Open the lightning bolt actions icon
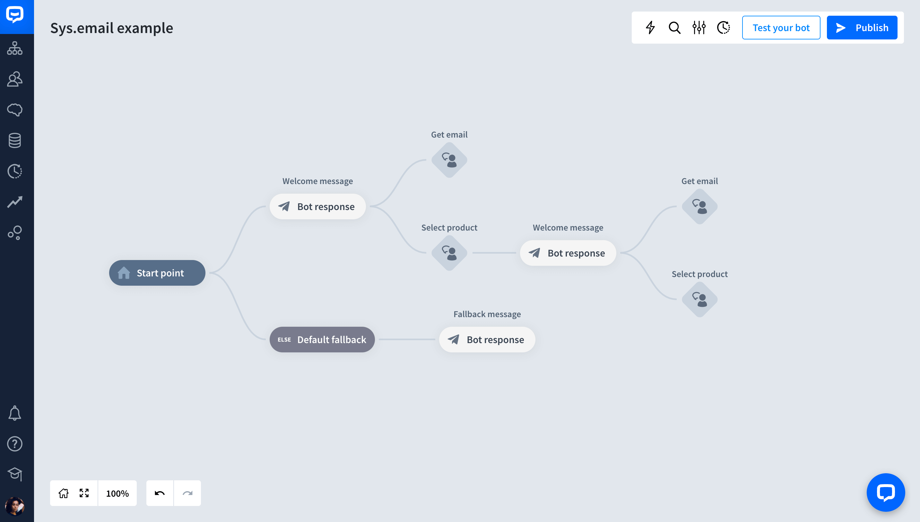920x522 pixels. click(x=650, y=28)
